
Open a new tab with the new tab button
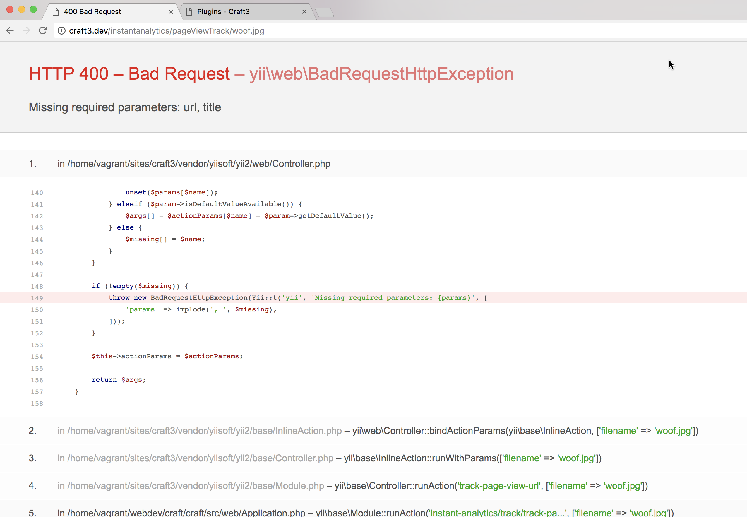[324, 12]
